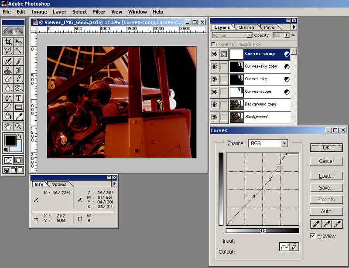
Task: Open first eyedropper readout options in Info
Action: click(36, 200)
